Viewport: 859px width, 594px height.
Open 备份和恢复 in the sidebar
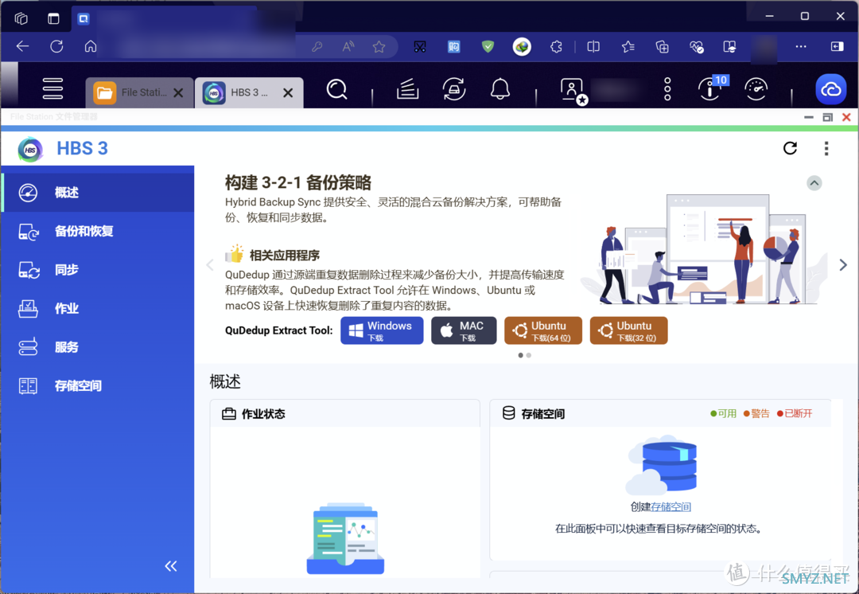click(x=98, y=232)
